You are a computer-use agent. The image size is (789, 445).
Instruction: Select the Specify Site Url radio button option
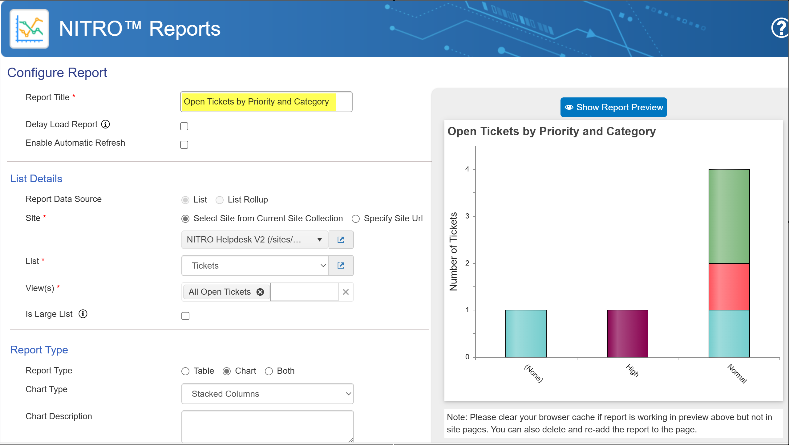tap(356, 219)
